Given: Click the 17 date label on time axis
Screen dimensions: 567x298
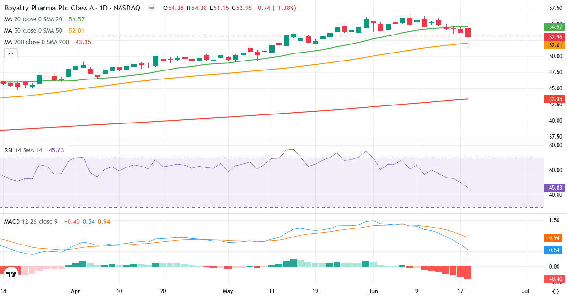Looking at the screenshot, I should coord(460,291).
